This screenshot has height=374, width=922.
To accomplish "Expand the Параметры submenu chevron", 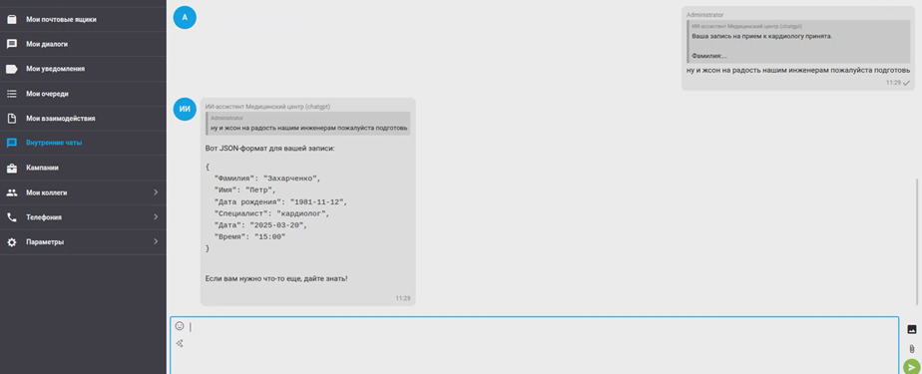I will click(156, 241).
